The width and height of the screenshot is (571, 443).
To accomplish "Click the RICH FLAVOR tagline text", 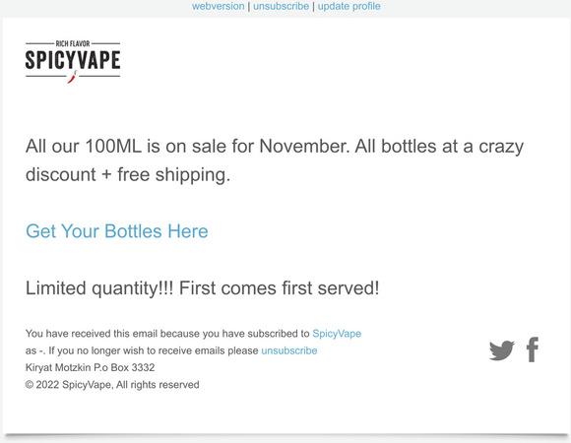I will pyautogui.click(x=73, y=43).
